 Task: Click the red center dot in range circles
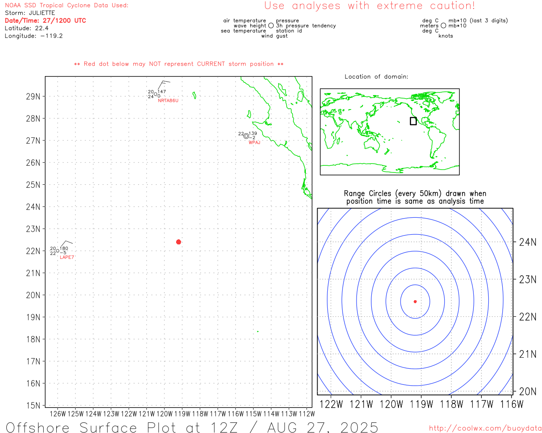pos(415,301)
